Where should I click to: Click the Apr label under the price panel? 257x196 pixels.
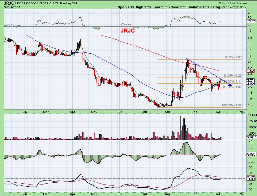tap(72, 112)
